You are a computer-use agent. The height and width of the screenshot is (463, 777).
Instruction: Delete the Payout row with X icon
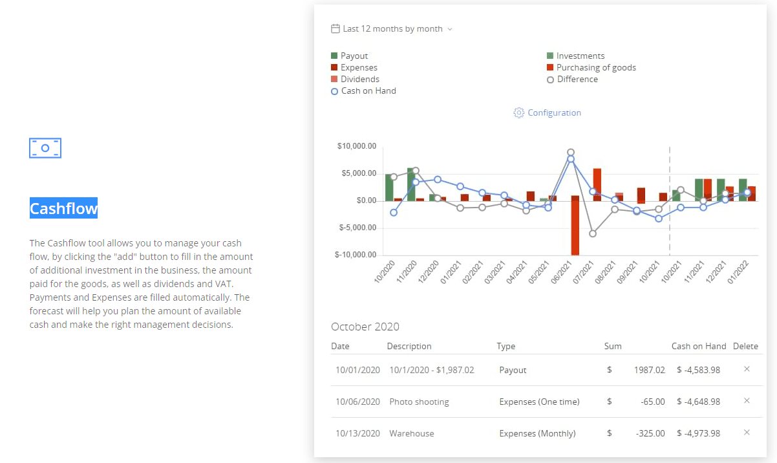pos(747,369)
